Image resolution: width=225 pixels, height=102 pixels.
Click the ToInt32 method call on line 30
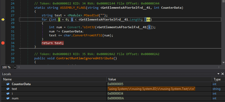89,27
